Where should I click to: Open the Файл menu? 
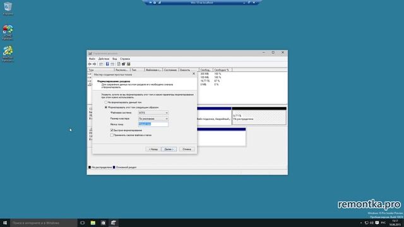tap(92, 59)
